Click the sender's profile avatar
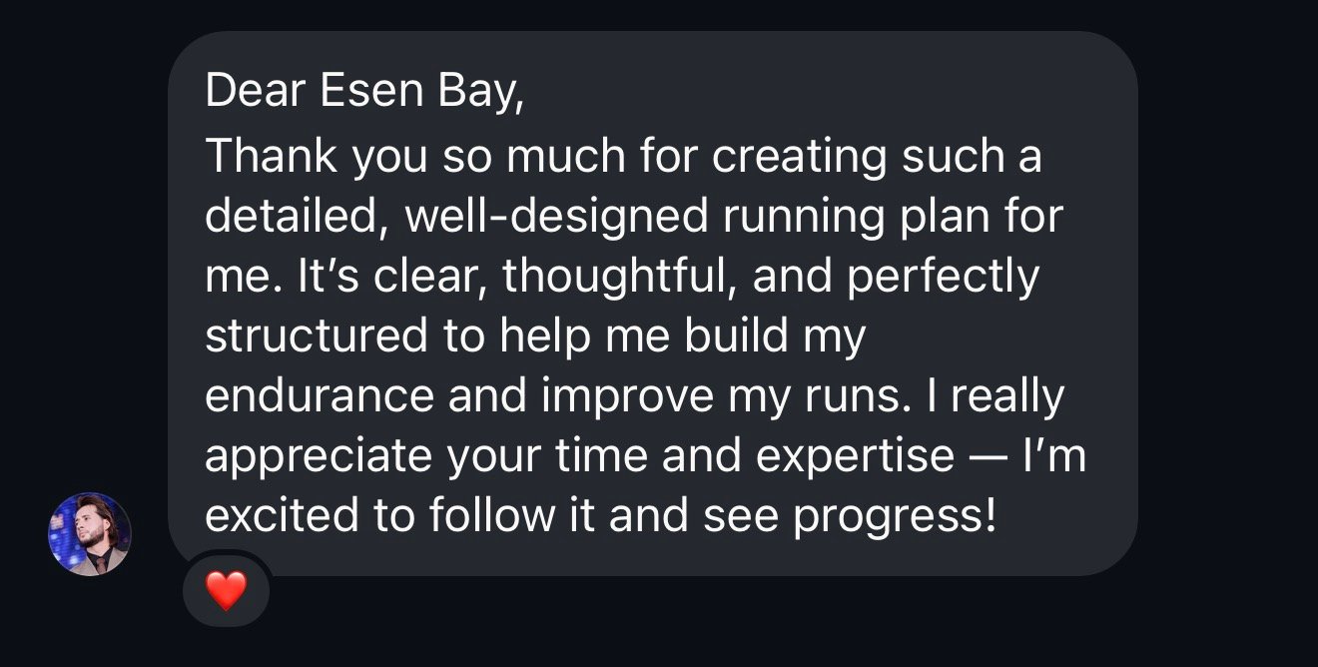This screenshot has width=1318, height=667. [89, 534]
